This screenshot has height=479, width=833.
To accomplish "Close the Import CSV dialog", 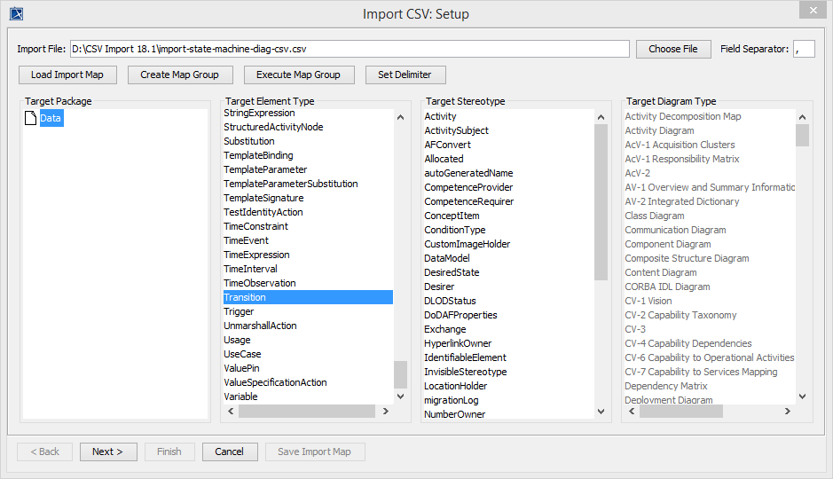I will 810,11.
